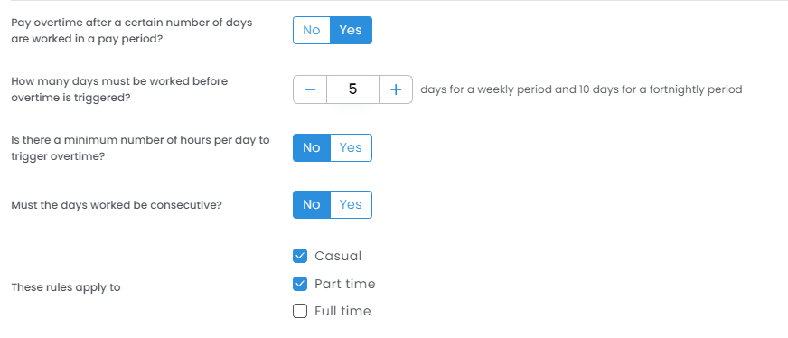
Task: Click the weekly and fortnightly period hint text
Action: (x=581, y=89)
